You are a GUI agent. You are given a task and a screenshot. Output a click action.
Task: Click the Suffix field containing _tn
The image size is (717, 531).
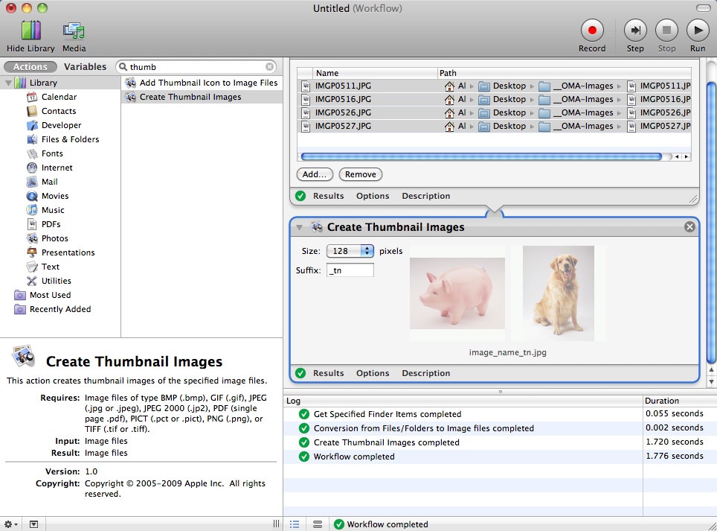[350, 270]
